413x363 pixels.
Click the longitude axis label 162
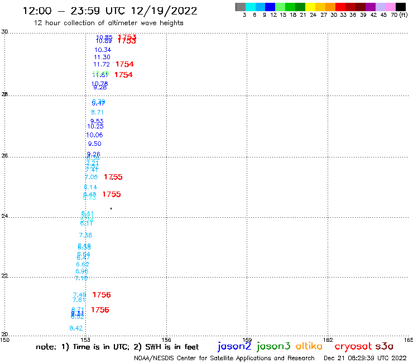point(328,340)
